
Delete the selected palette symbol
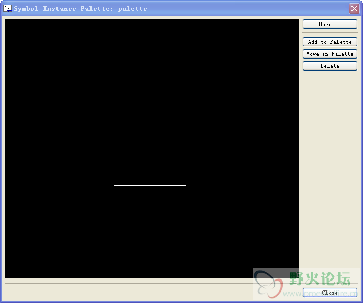click(x=330, y=66)
